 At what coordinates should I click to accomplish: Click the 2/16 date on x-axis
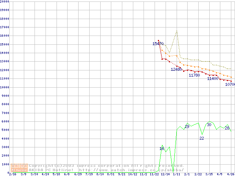coord(12,174)
